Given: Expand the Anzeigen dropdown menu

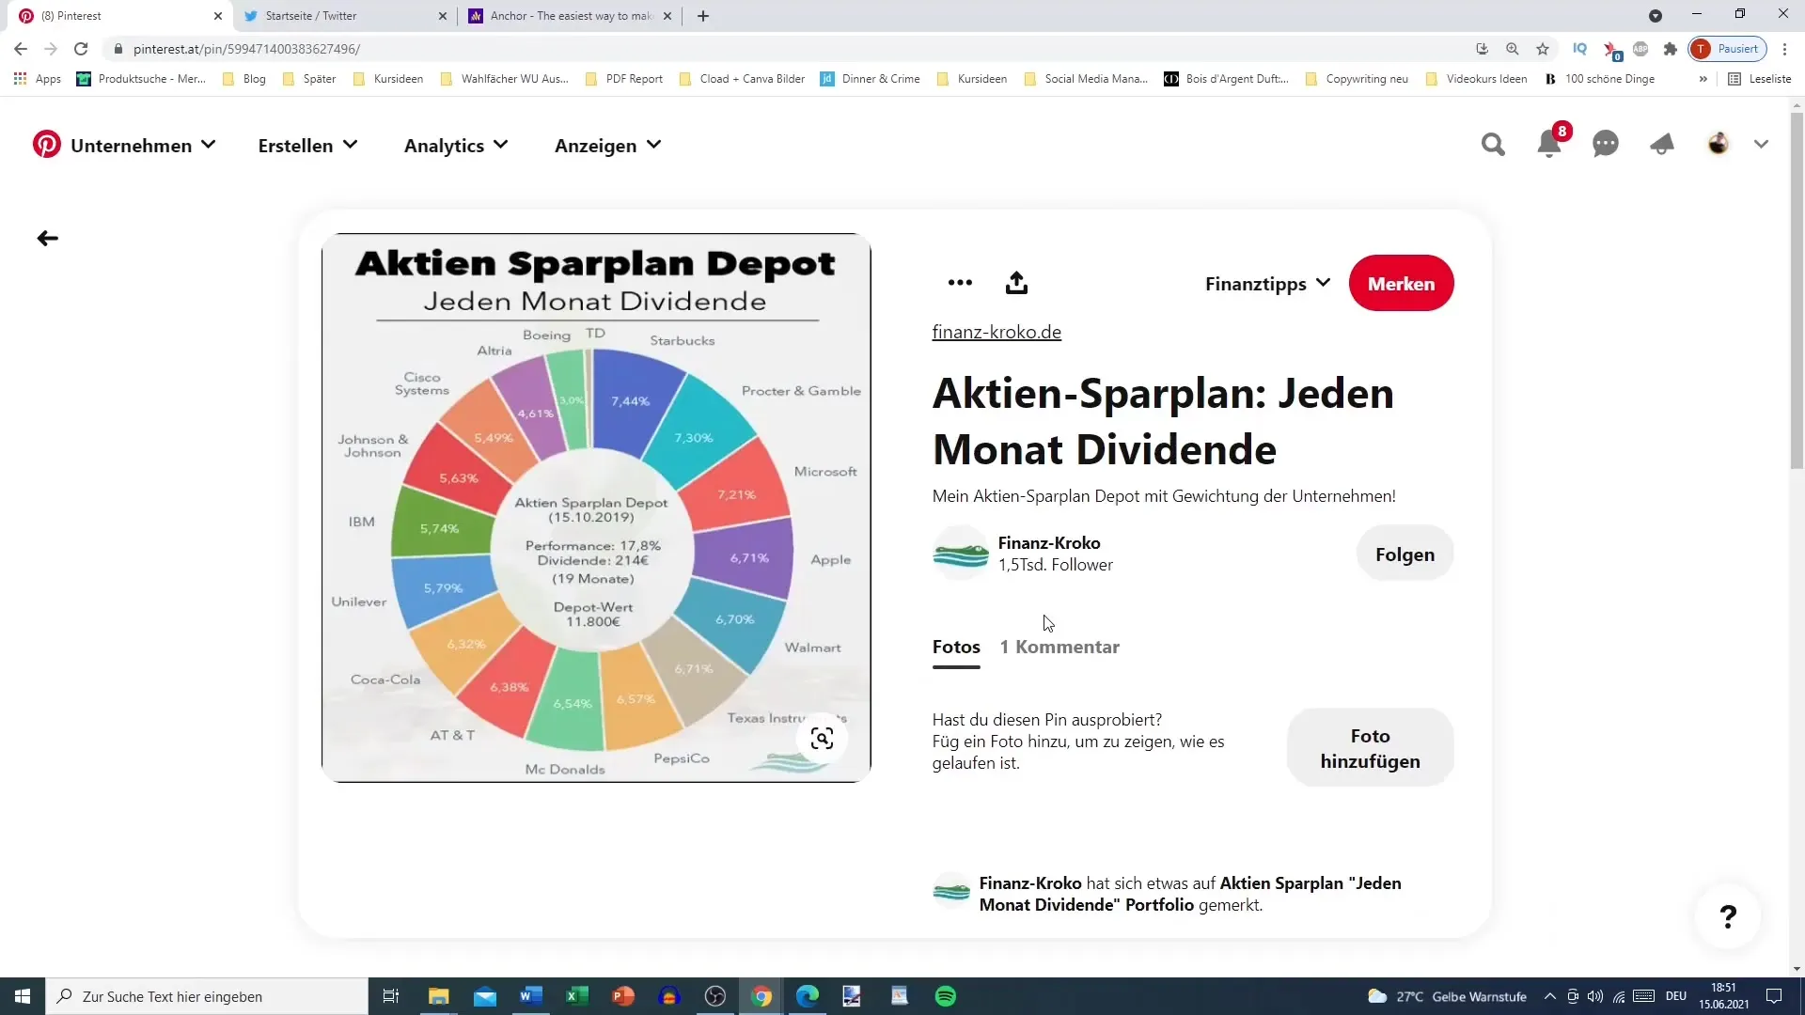Looking at the screenshot, I should pos(607,146).
